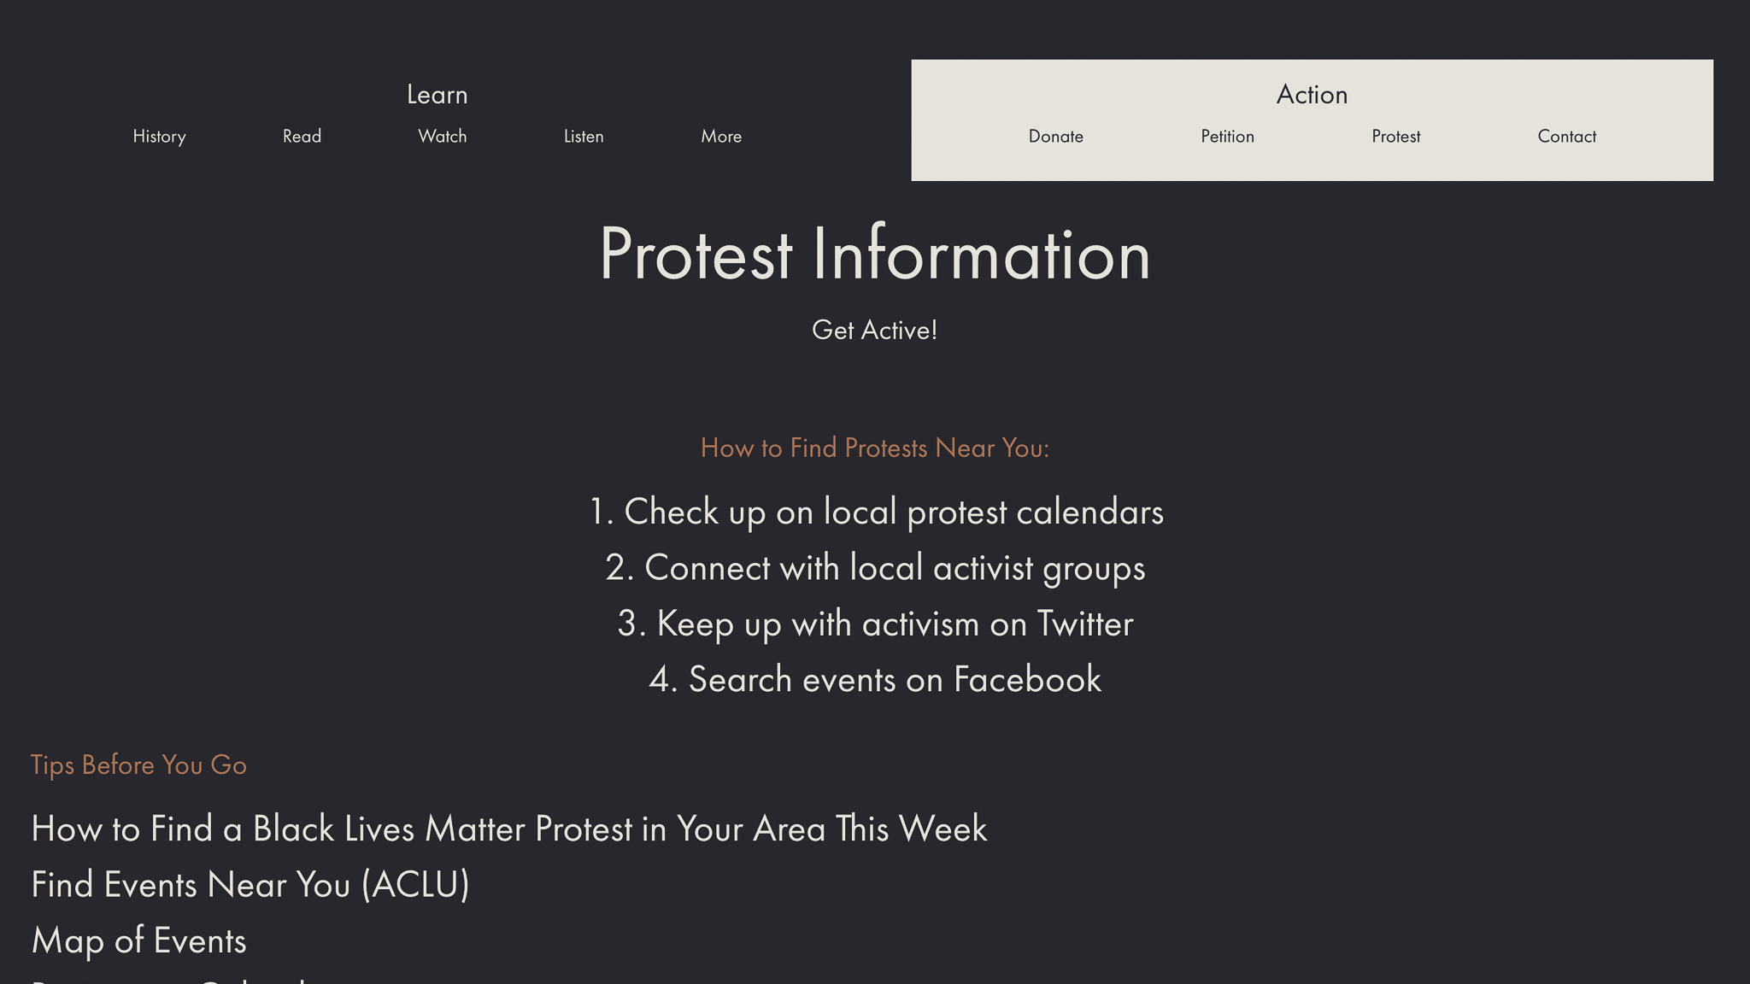Click the Tips Before You Go heading
Screen dimensions: 1750x984
click(138, 765)
